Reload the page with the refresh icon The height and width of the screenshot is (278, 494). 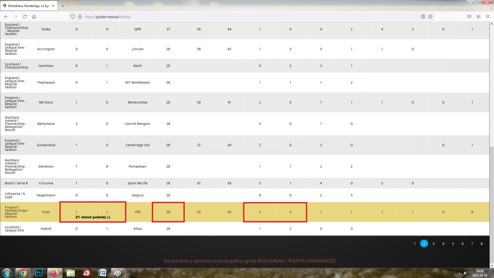25,17
